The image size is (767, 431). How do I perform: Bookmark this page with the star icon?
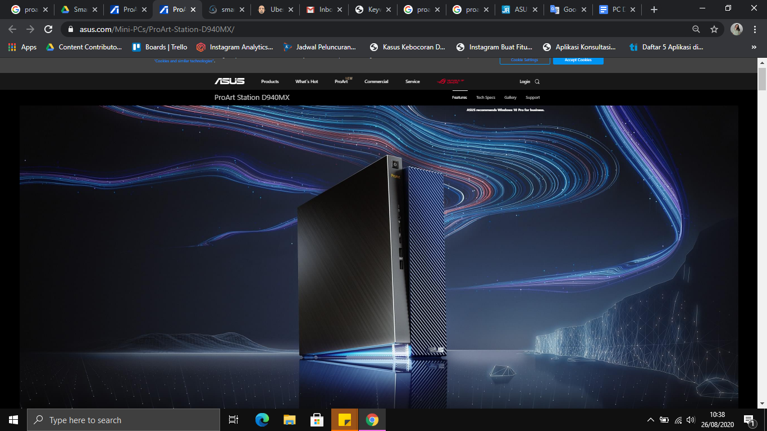pos(714,29)
